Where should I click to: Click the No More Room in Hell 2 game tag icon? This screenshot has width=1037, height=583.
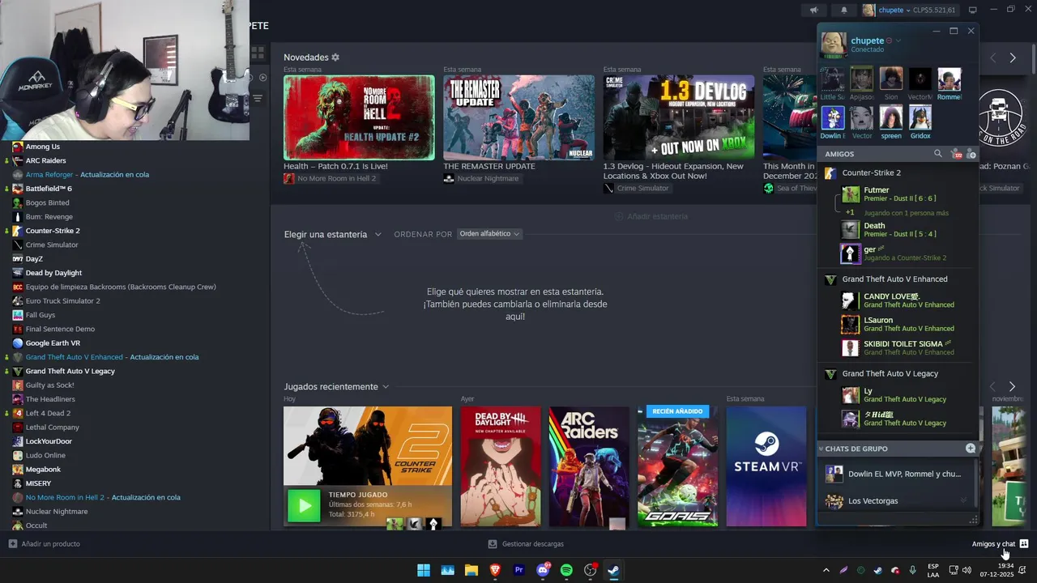coord(289,178)
